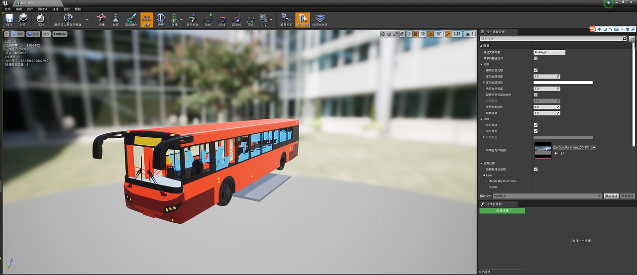Click the green 创建插槽 button
The image size is (637, 275).
point(502,211)
